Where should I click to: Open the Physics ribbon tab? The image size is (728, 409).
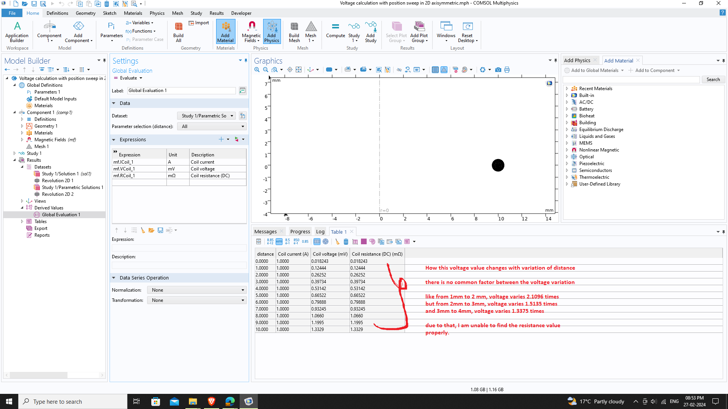coord(157,13)
